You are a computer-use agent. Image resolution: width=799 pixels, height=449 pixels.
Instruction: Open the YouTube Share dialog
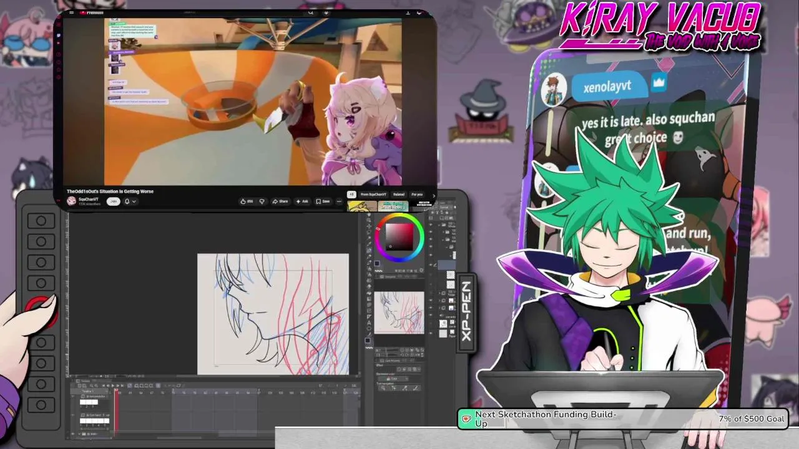click(x=280, y=201)
